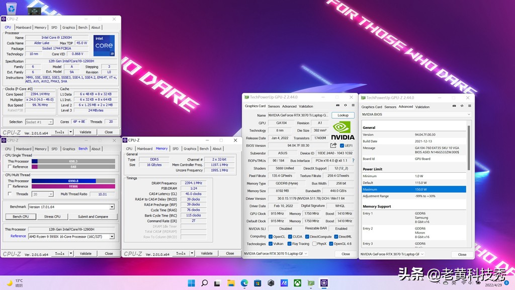Click the BIOS export share icon
Screen dimensions: 515x290
[x=333, y=146]
